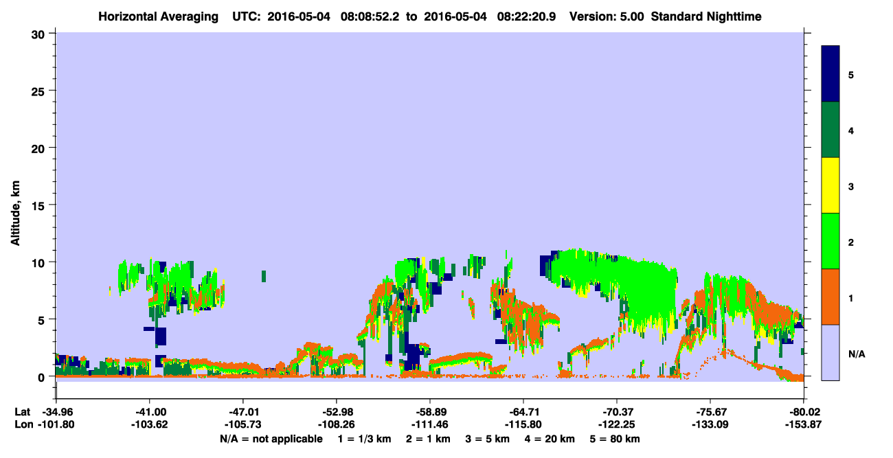Viewport: 893px width, 458px height.
Task: Pick the yellow colorbar segment labeled 3
Action: (830, 185)
